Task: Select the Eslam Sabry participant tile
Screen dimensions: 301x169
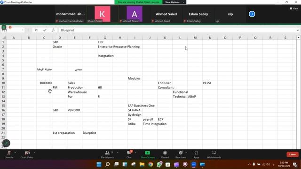Action: pyautogui.click(x=198, y=14)
